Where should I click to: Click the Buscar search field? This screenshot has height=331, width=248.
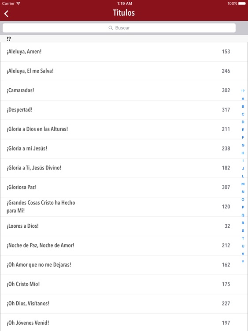(119, 28)
